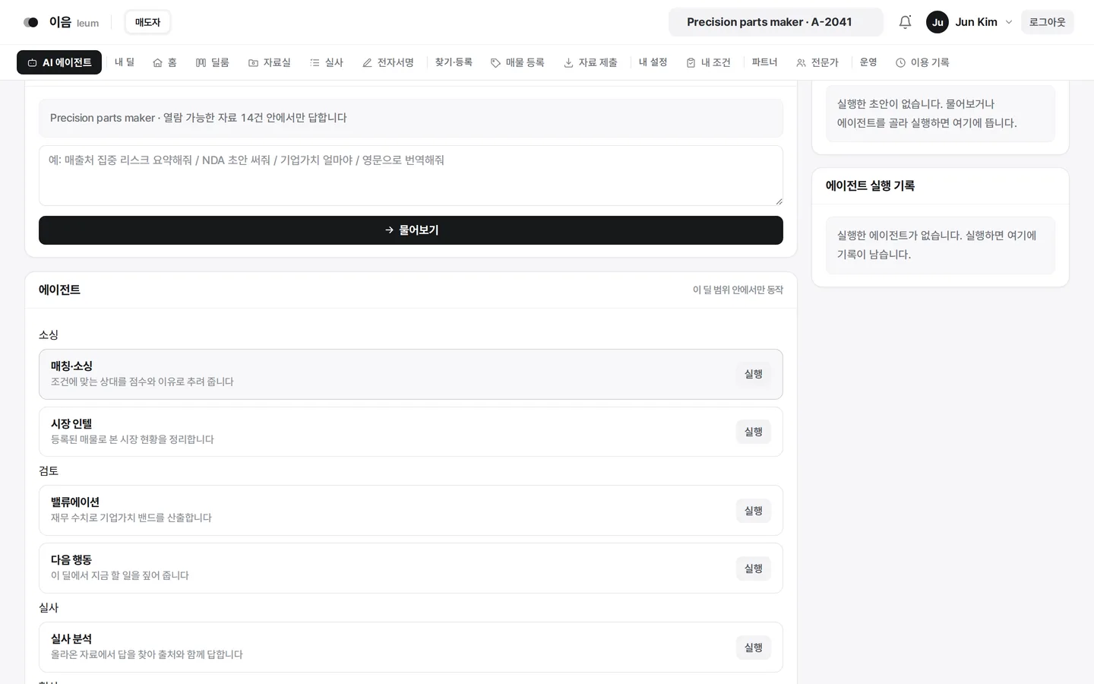Click the 실행한 초안이 없습니다 message
1094x684 pixels.
tap(941, 113)
